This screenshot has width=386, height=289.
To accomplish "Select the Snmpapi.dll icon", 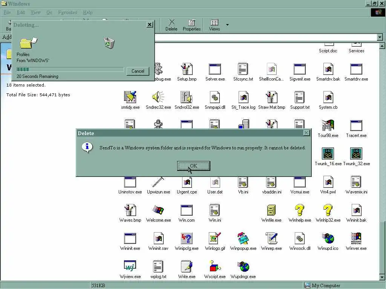I will tap(215, 97).
